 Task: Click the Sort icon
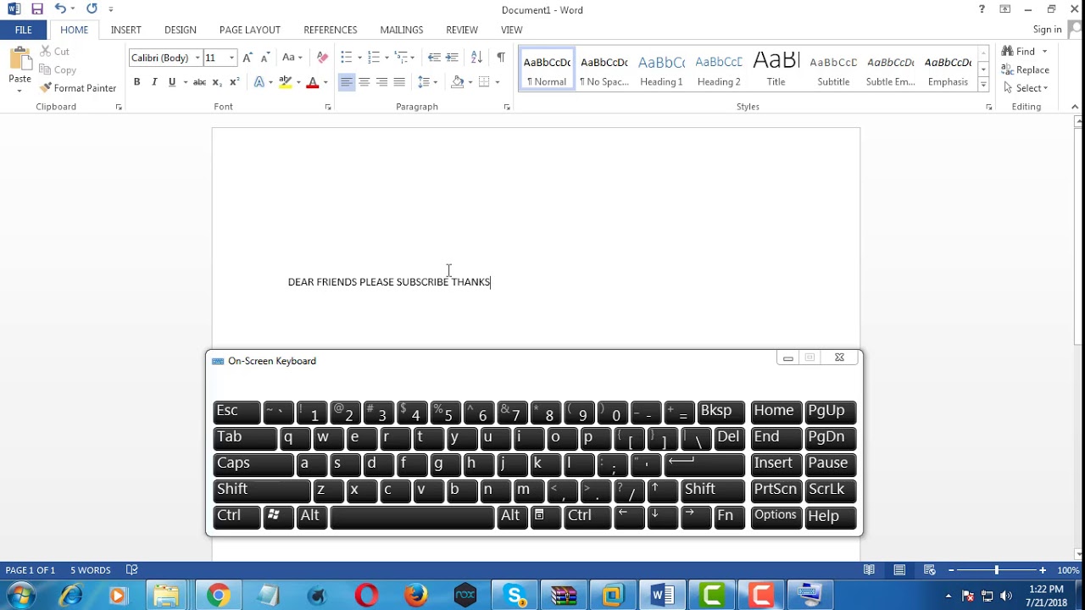[476, 58]
